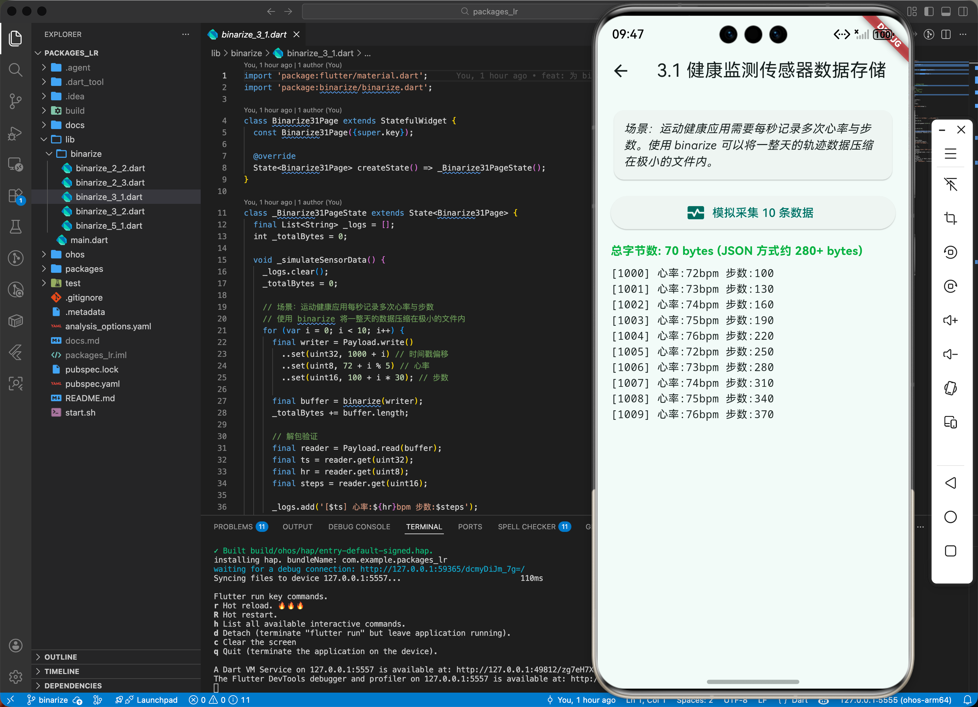The width and height of the screenshot is (978, 707).
Task: Switch to the DEBUG CONSOLE tab
Action: coord(359,526)
